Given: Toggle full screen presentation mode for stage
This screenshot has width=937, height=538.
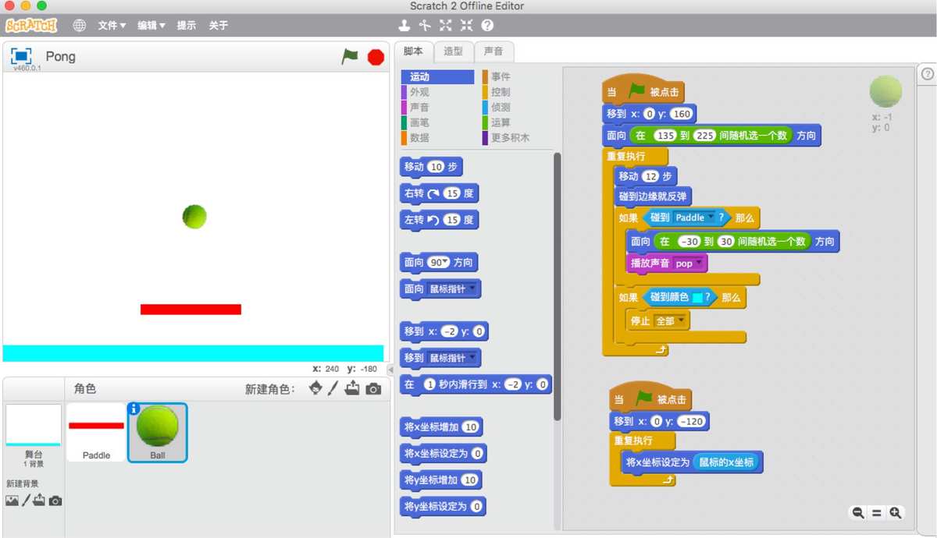Looking at the screenshot, I should 21,56.
